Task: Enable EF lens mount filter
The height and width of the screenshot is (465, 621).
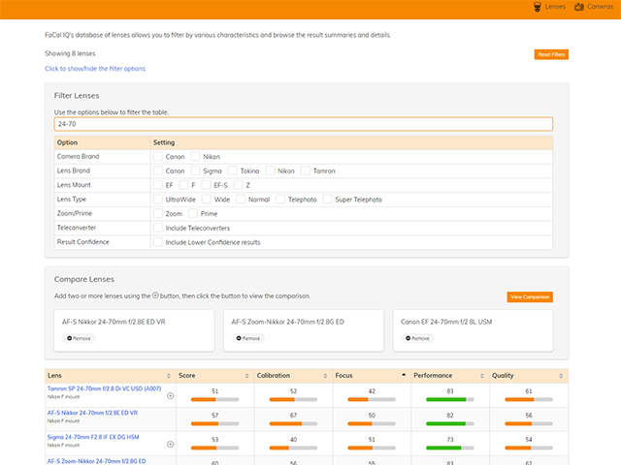Action: click(x=158, y=185)
